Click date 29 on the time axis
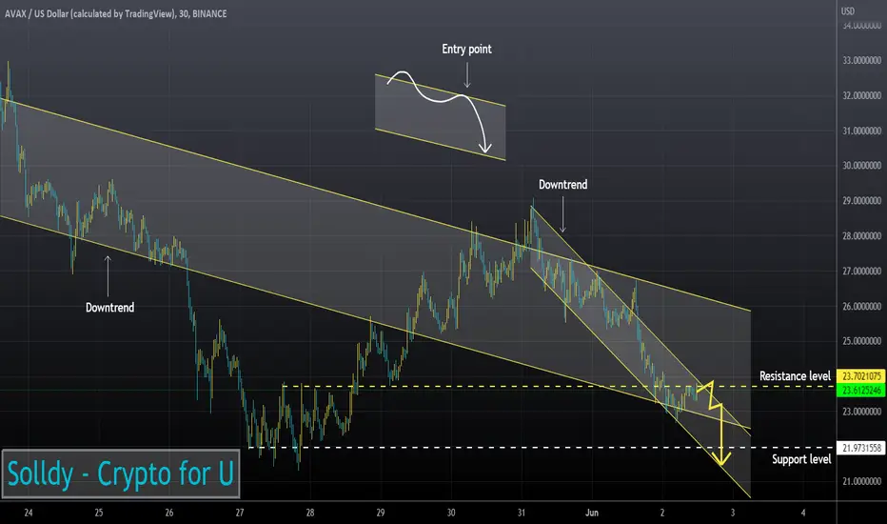The height and width of the screenshot is (524, 887). point(380,513)
